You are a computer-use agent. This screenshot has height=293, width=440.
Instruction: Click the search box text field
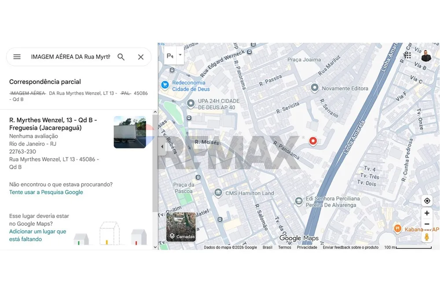pyautogui.click(x=70, y=57)
